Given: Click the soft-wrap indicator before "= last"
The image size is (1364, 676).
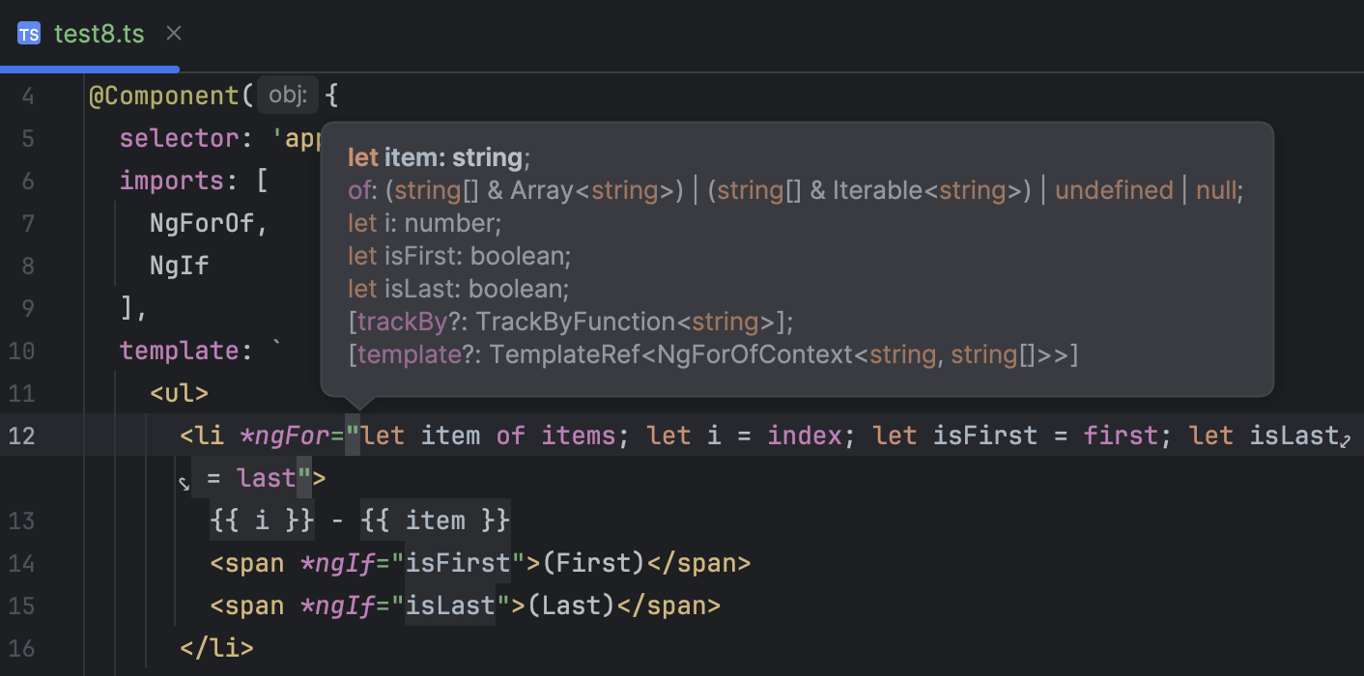Looking at the screenshot, I should 184,479.
